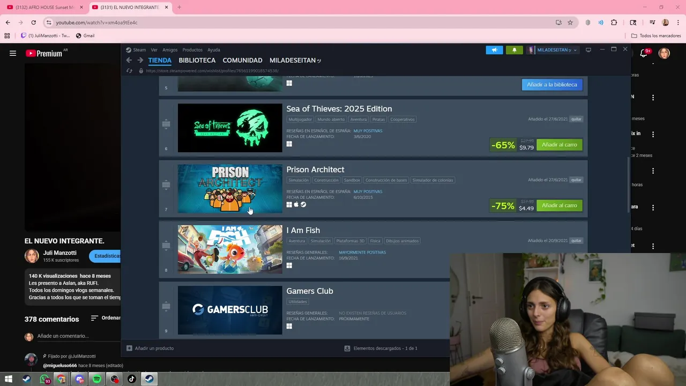The height and width of the screenshot is (386, 686).
Task: Open the Steam menu
Action: pyautogui.click(x=139, y=50)
